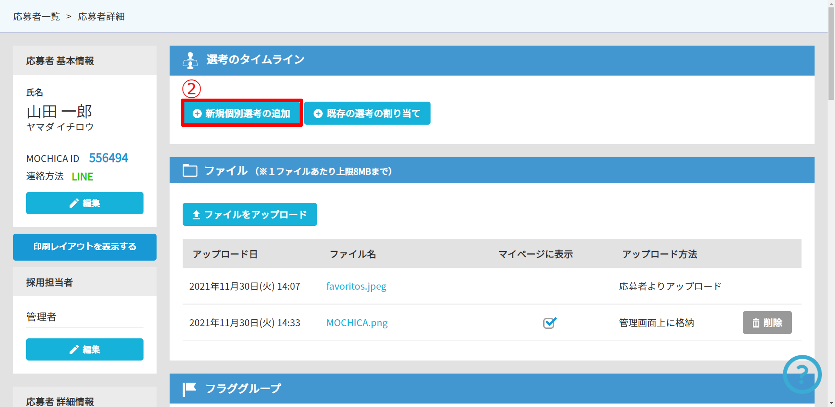Click the アップロード日 column header
835x407 pixels.
[x=225, y=254]
